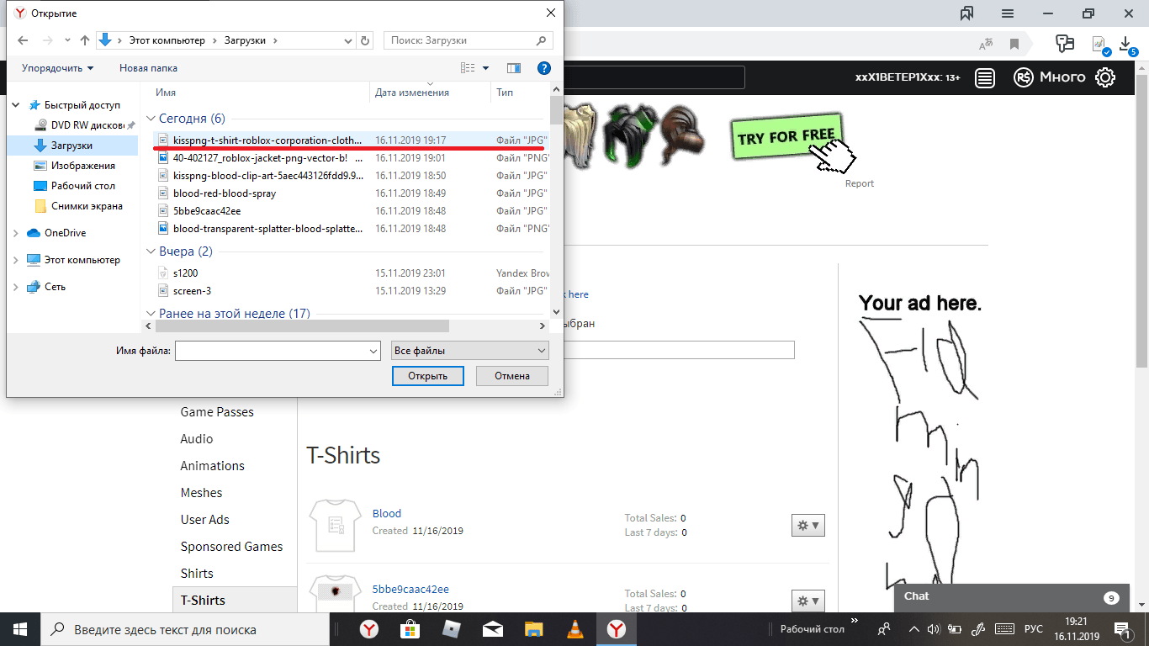Launch VLC from the taskbar
1149x646 pixels.
click(x=575, y=629)
